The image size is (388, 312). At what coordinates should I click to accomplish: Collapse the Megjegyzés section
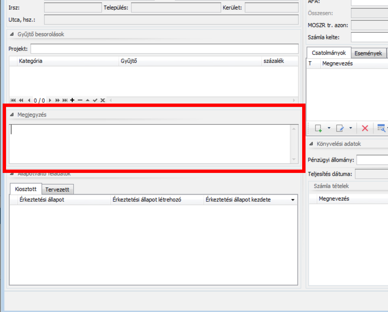(x=12, y=115)
